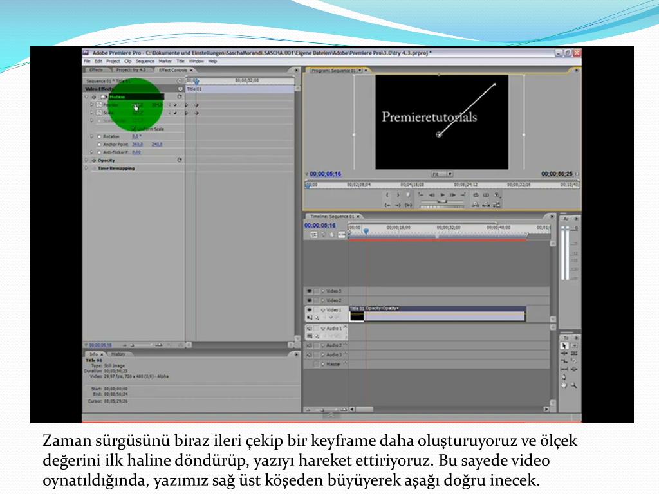Select the Rolling Edit tool
The image size is (659, 494).
tap(574, 353)
